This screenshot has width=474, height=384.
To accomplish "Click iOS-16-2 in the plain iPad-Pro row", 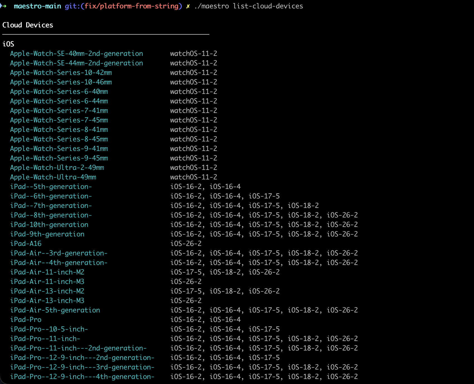I will point(186,320).
